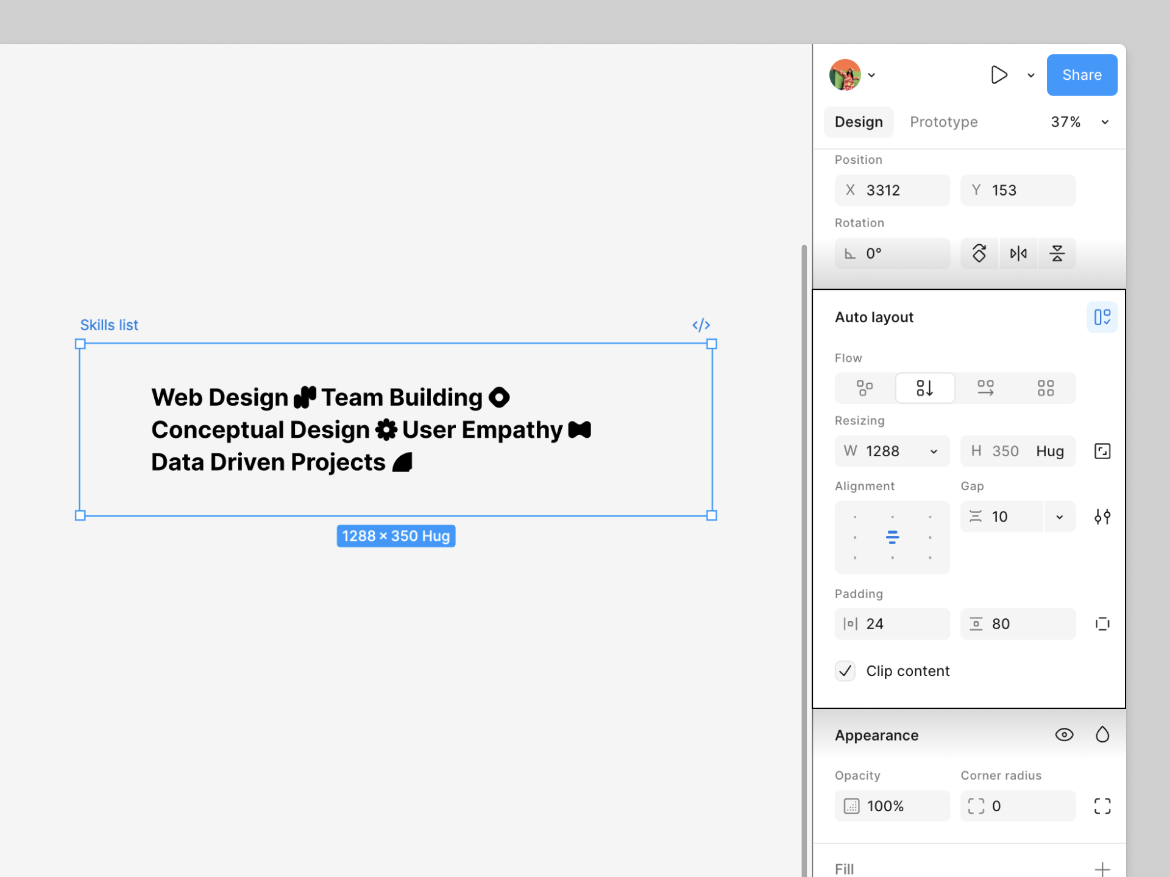Image resolution: width=1170 pixels, height=877 pixels.
Task: Click the individual padding icon
Action: click(1102, 624)
